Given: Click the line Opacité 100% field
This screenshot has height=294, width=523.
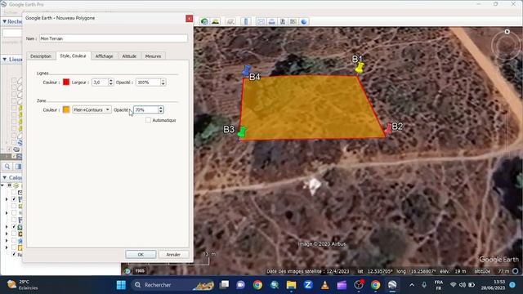Looking at the screenshot, I should 148,82.
